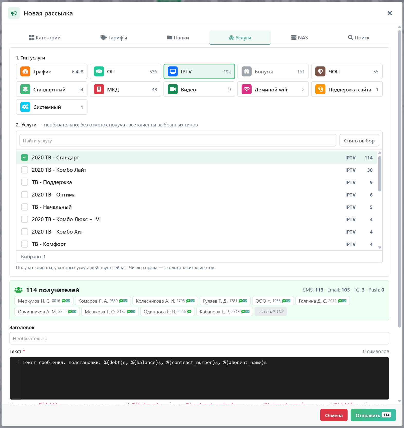Check ТВ - Поддержка service
Viewport: 404px width, 428px height.
coord(25,182)
